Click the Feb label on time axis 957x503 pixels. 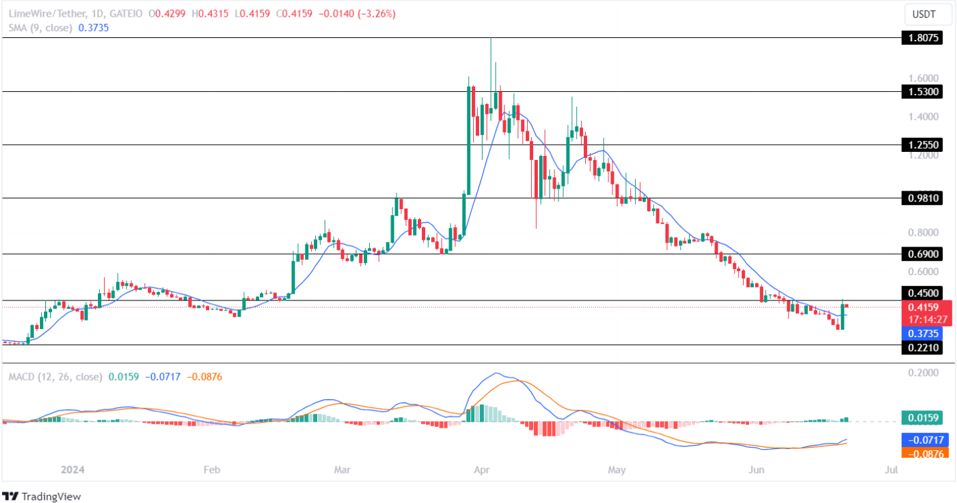pos(211,470)
